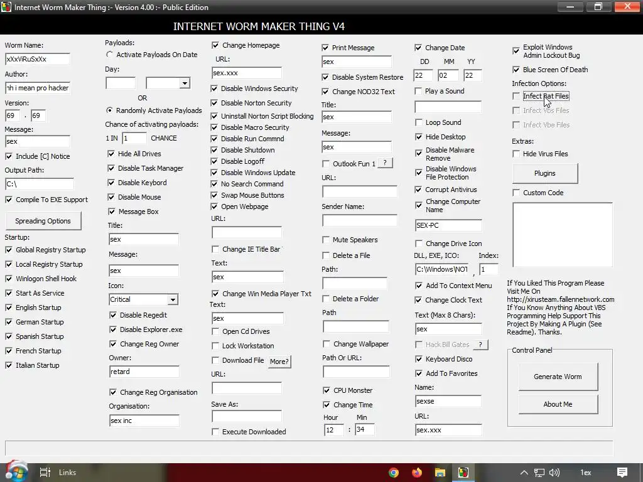This screenshot has width=643, height=482.
Task: Open File Explorer from the taskbar
Action: click(440, 473)
